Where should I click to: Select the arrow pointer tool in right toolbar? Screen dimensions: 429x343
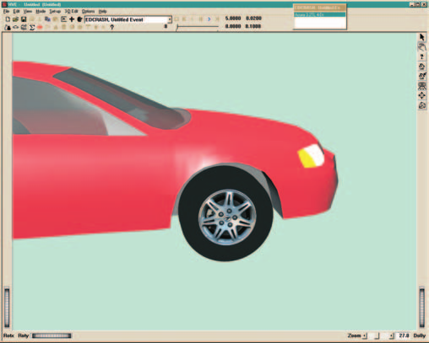[x=421, y=37]
